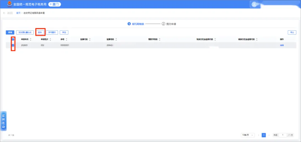The image size is (301, 142).
Task: Go back using the 返回 arrow
Action: click(8, 13)
